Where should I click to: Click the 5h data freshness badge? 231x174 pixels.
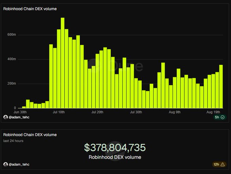point(220,117)
